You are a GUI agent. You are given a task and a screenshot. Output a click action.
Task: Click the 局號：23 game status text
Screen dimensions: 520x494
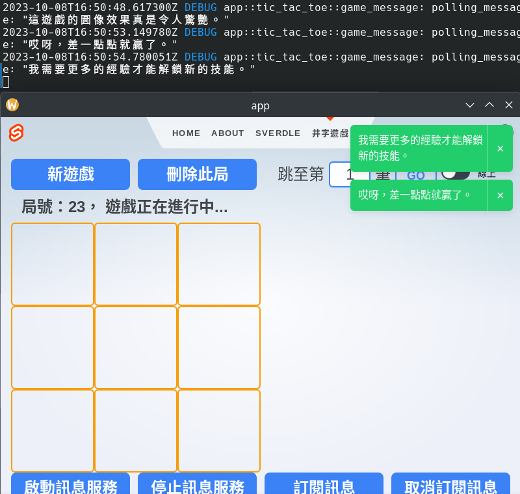pos(124,206)
